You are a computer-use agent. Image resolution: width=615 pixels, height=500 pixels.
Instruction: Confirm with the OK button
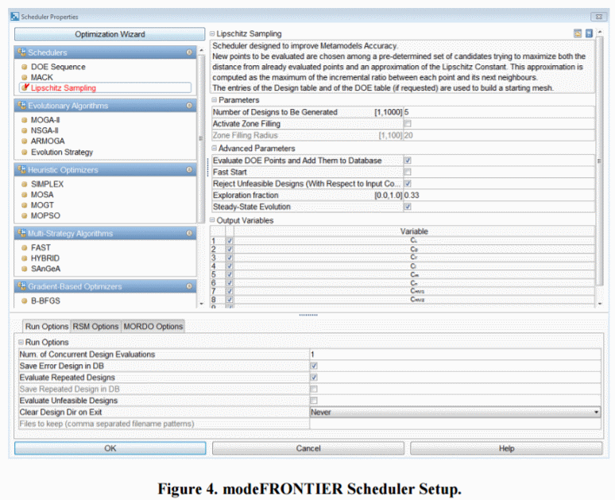coord(110,448)
